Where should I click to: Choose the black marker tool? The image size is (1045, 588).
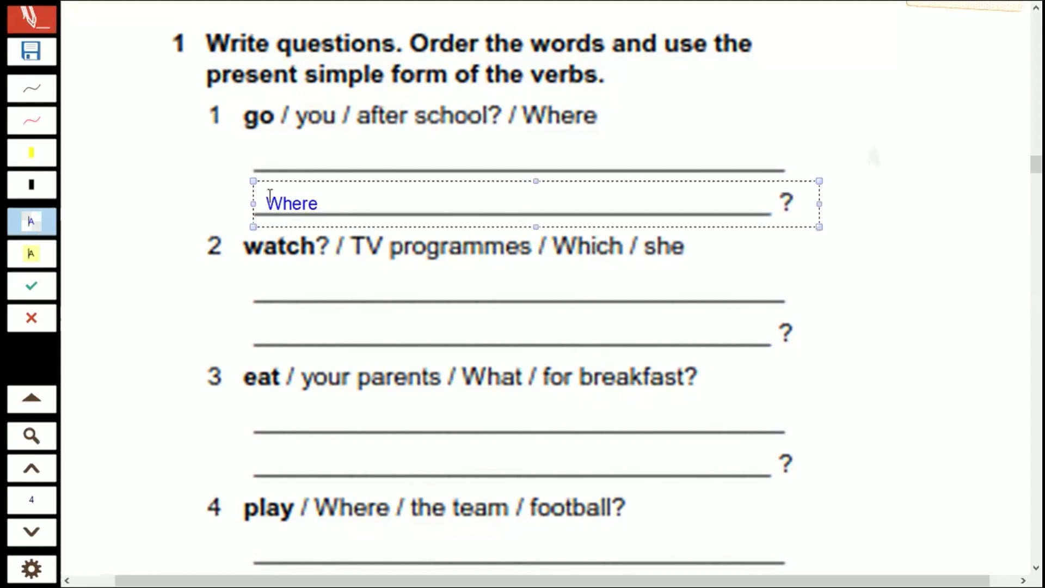[x=32, y=185]
